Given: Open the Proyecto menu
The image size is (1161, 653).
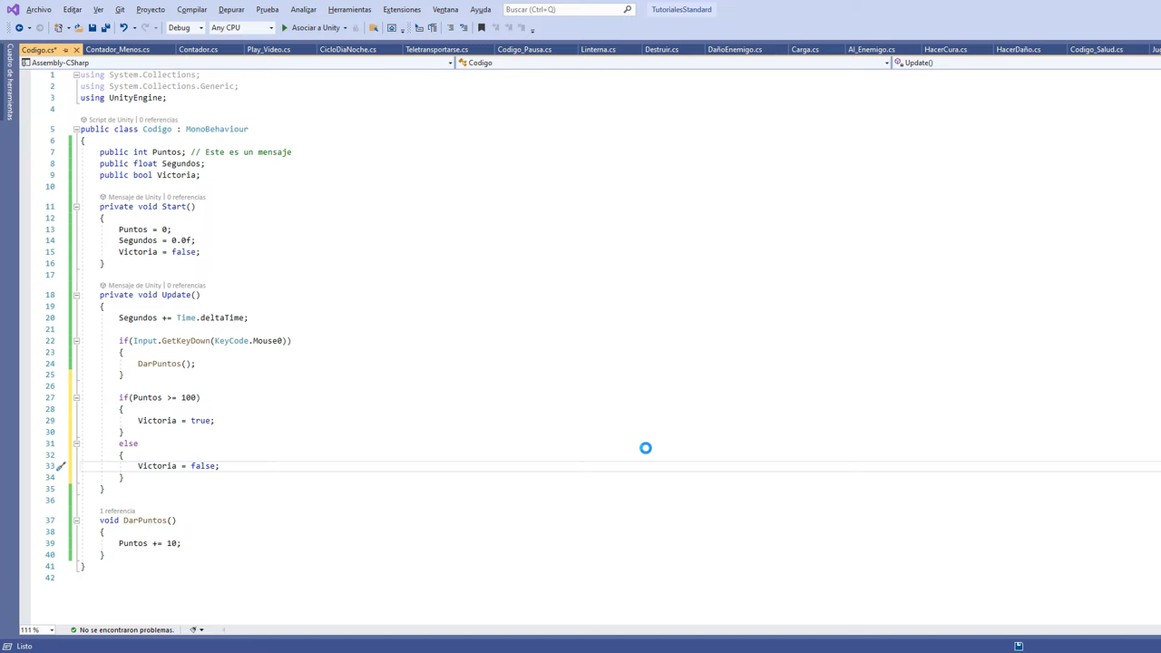Looking at the screenshot, I should (151, 9).
